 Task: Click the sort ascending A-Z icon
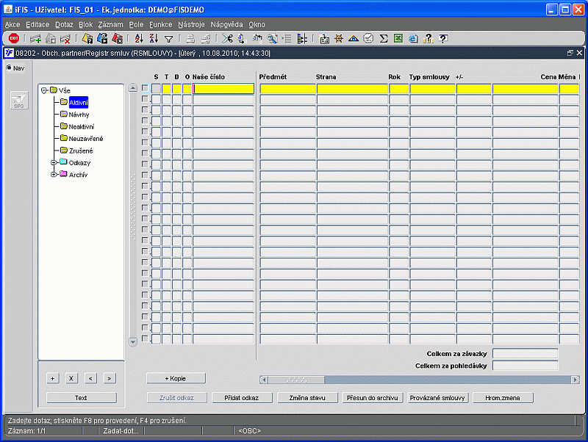139,39
